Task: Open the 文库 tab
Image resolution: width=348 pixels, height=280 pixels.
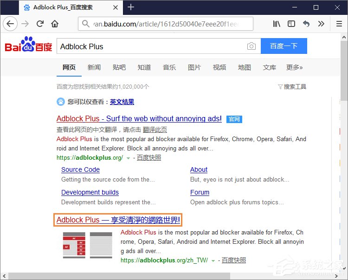Action: pyautogui.click(x=270, y=67)
